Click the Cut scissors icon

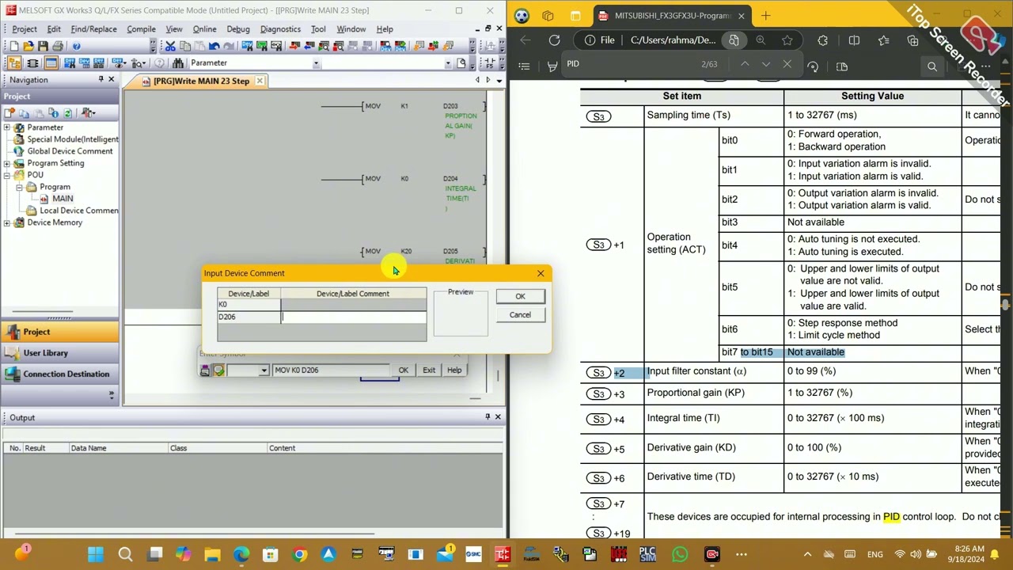point(170,46)
